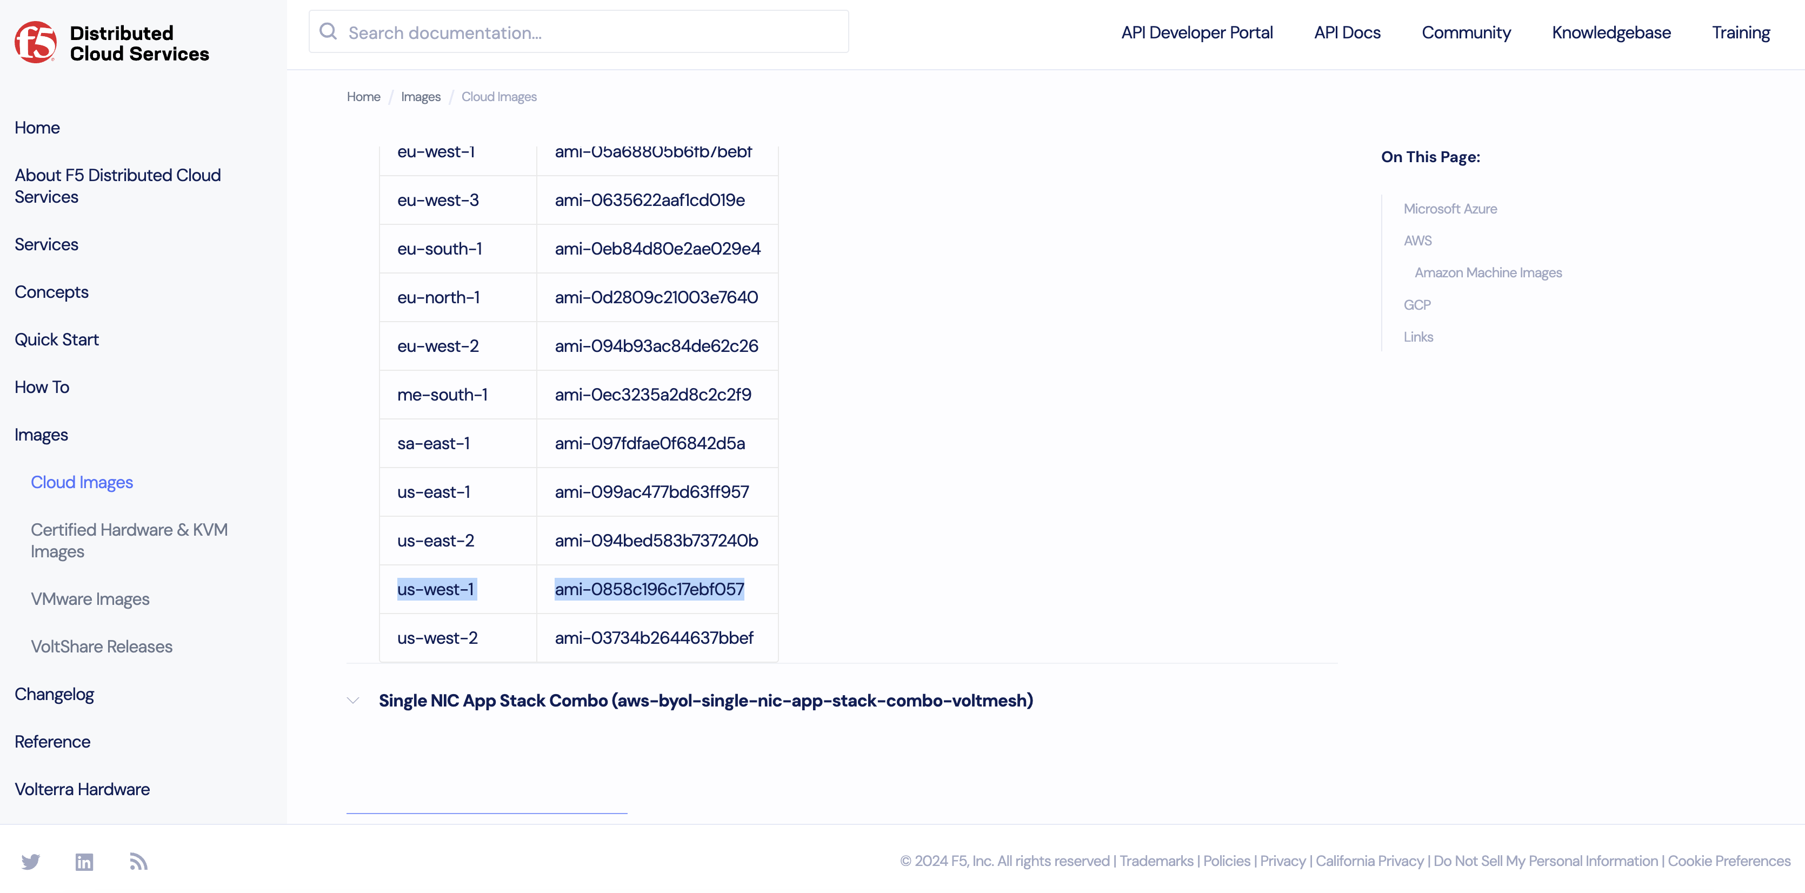Open Policies footer link
This screenshot has width=1805, height=893.
click(x=1226, y=862)
